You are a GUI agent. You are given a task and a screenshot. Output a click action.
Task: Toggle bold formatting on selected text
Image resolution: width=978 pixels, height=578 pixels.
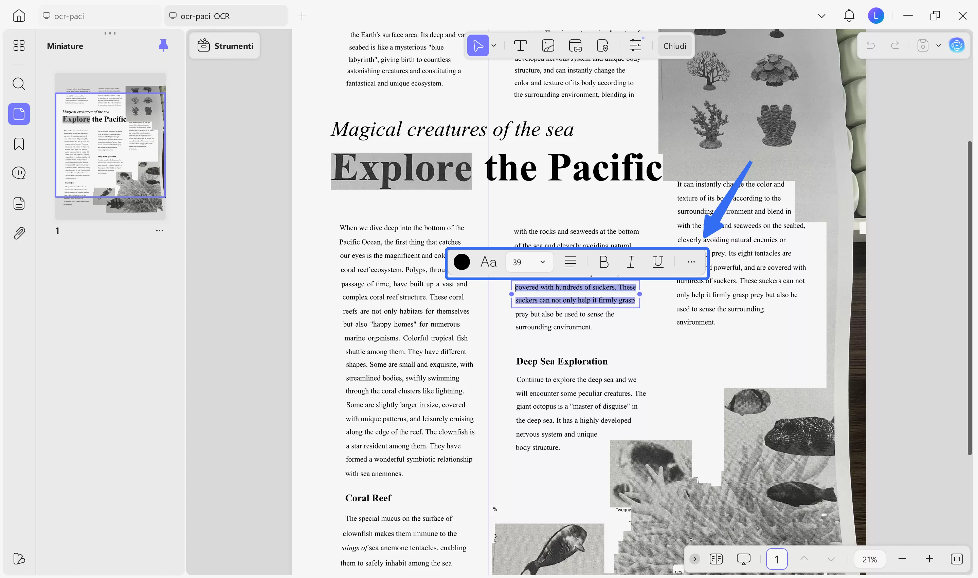point(603,262)
